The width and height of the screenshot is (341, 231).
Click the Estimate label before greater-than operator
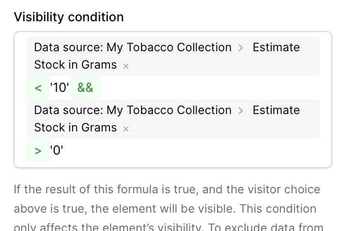[x=276, y=110]
